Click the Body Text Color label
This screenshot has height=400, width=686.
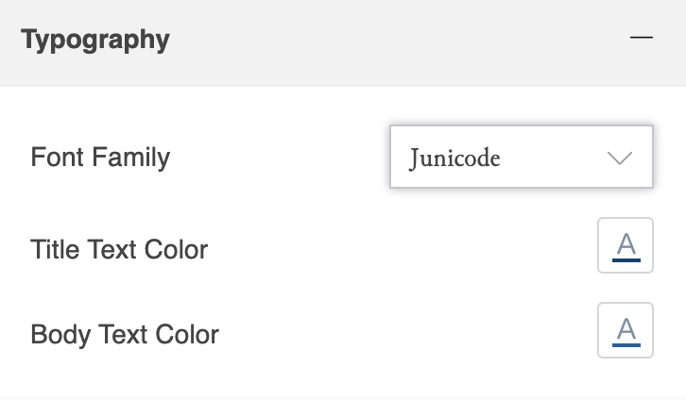[125, 334]
